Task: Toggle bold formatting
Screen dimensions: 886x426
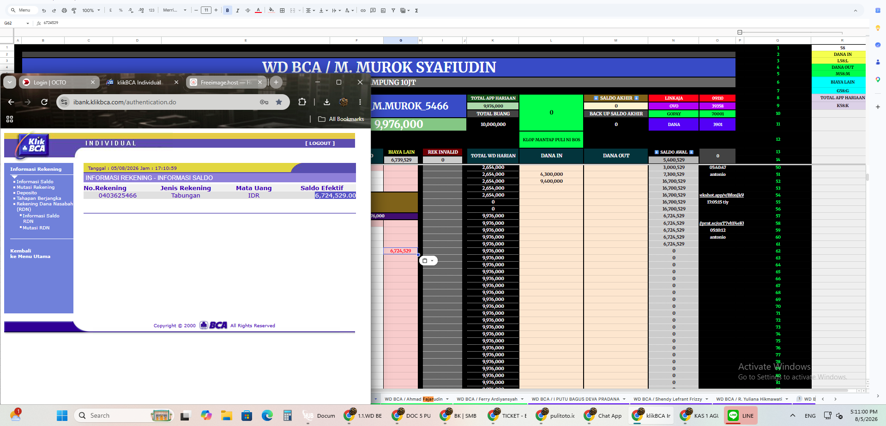Action: (228, 10)
